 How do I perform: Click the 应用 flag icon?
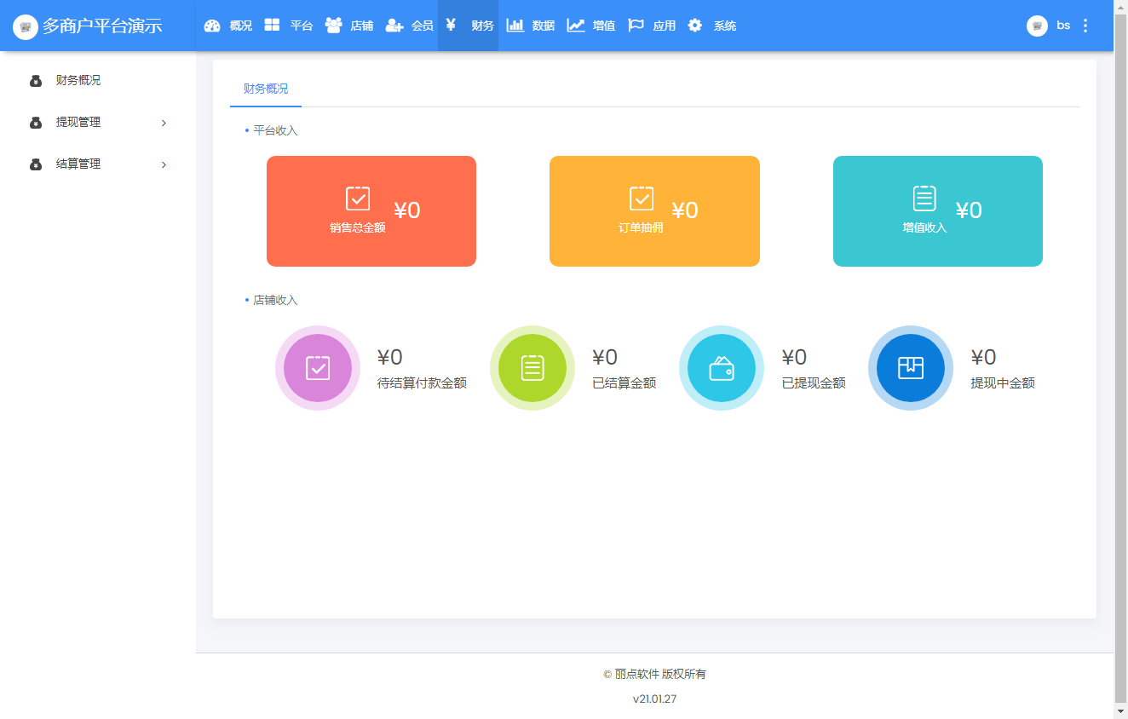pyautogui.click(x=636, y=26)
